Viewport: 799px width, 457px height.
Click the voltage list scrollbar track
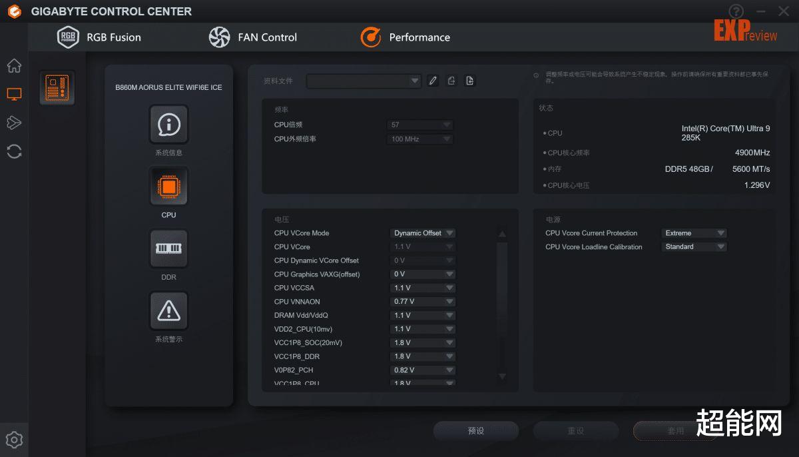pyautogui.click(x=503, y=305)
